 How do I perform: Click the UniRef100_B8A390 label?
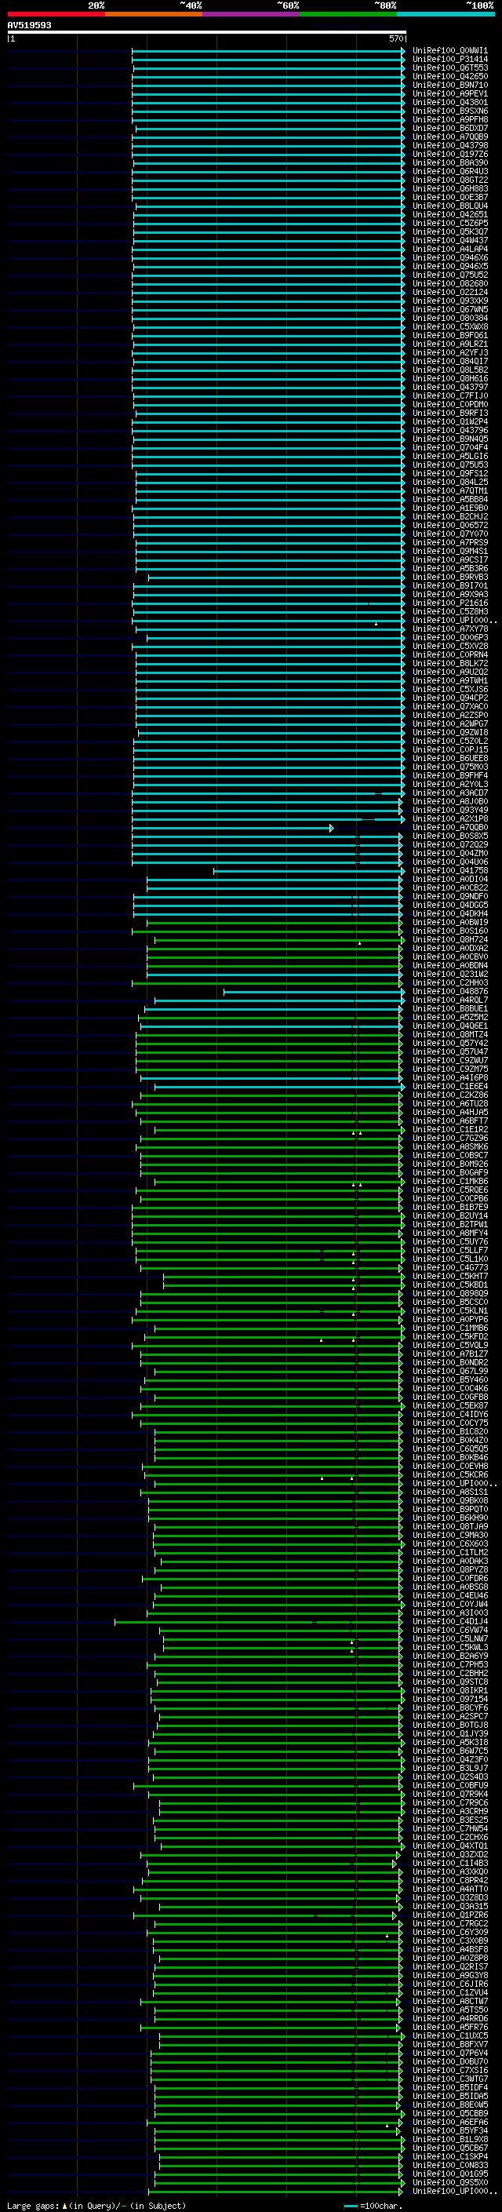[x=450, y=163]
